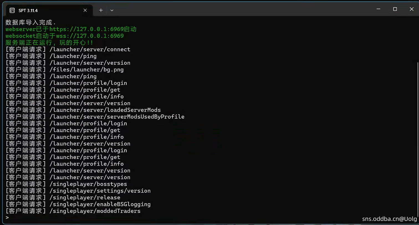Viewport: 419px width, 225px height.
Task: Close the SPT 3.11.4 tab
Action: click(x=85, y=11)
